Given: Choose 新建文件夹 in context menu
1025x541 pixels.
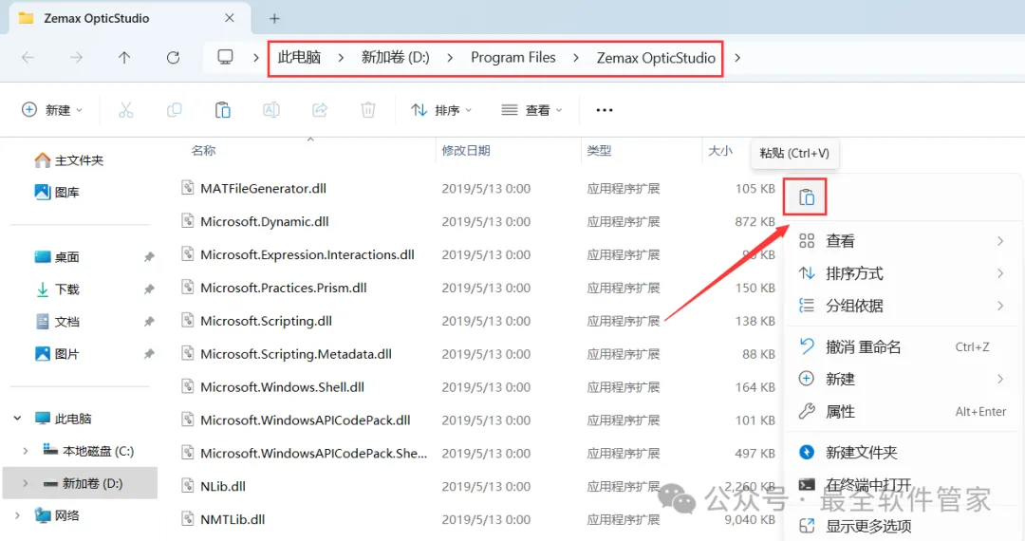Looking at the screenshot, I should point(903,452).
